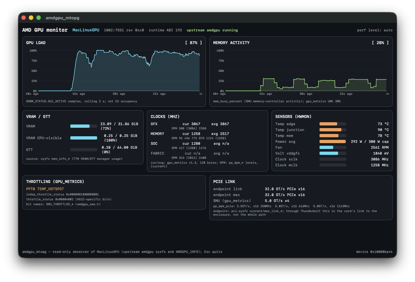Viewport: 415px width, 282px height.
Task: Click the PCIE LINK panel title
Action: tap(224, 182)
